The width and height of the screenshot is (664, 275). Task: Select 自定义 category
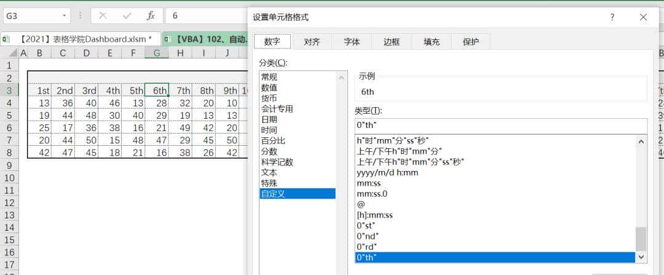tap(298, 194)
